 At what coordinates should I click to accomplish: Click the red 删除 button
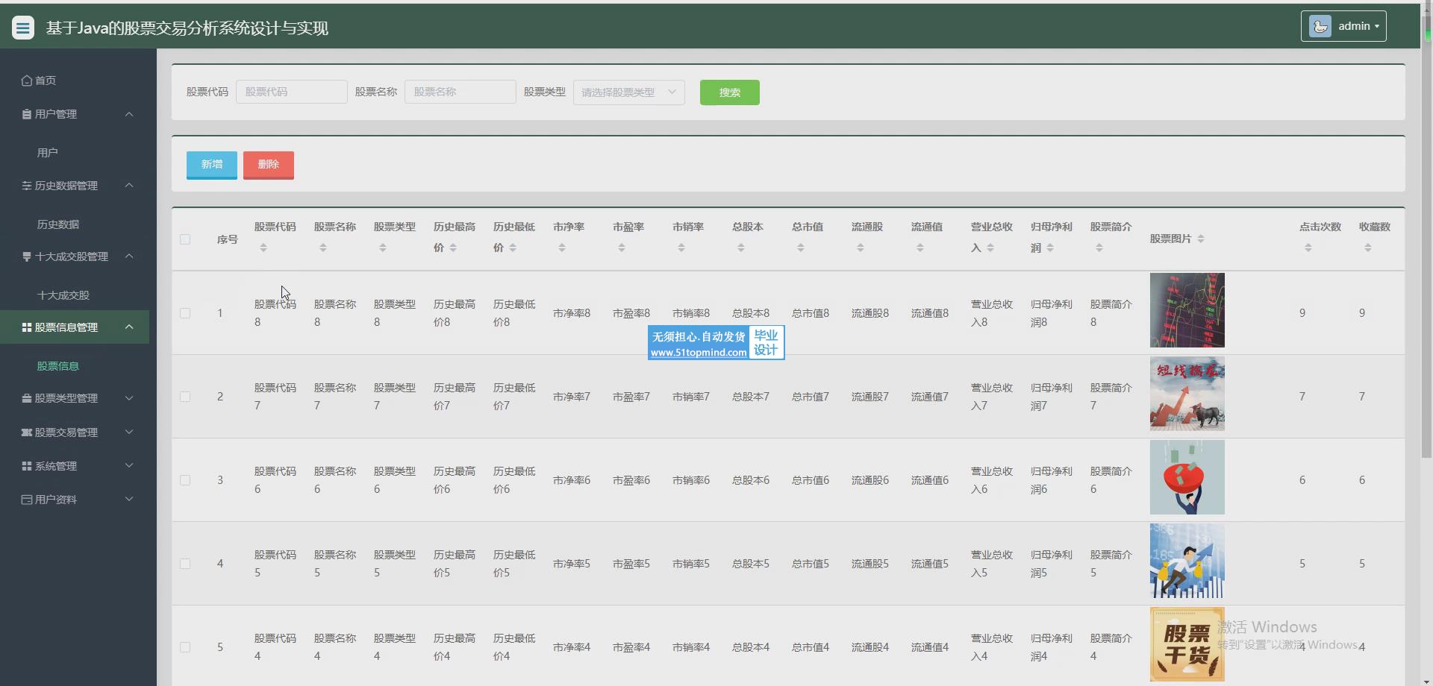pyautogui.click(x=269, y=165)
